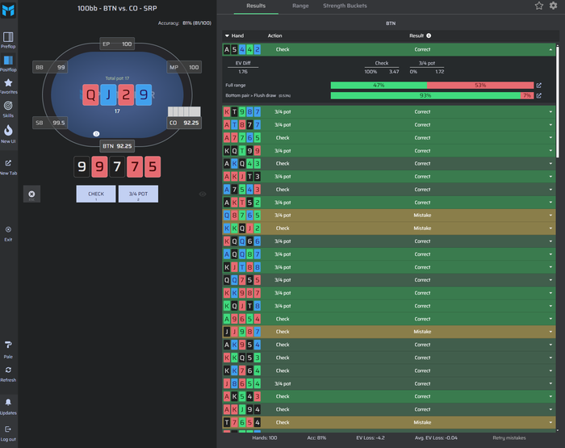This screenshot has width=565, height=448.
Task: Select the Results tab
Action: tap(256, 6)
